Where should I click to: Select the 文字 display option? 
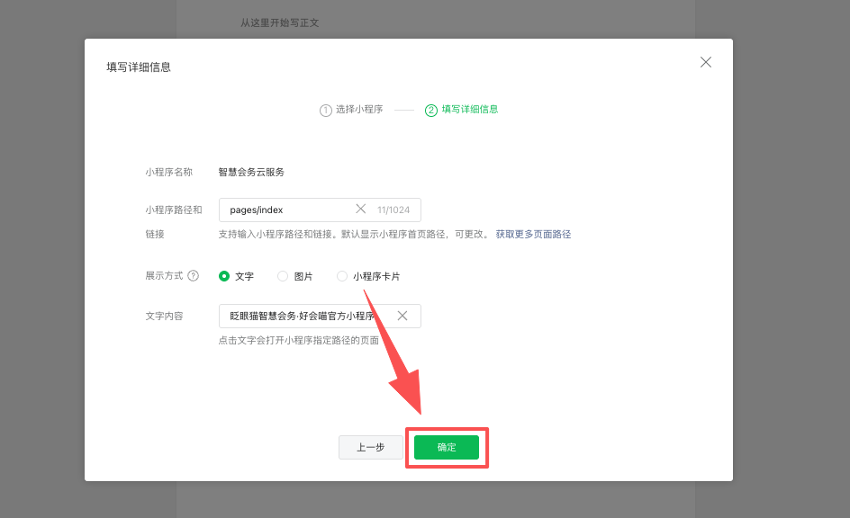pyautogui.click(x=224, y=276)
